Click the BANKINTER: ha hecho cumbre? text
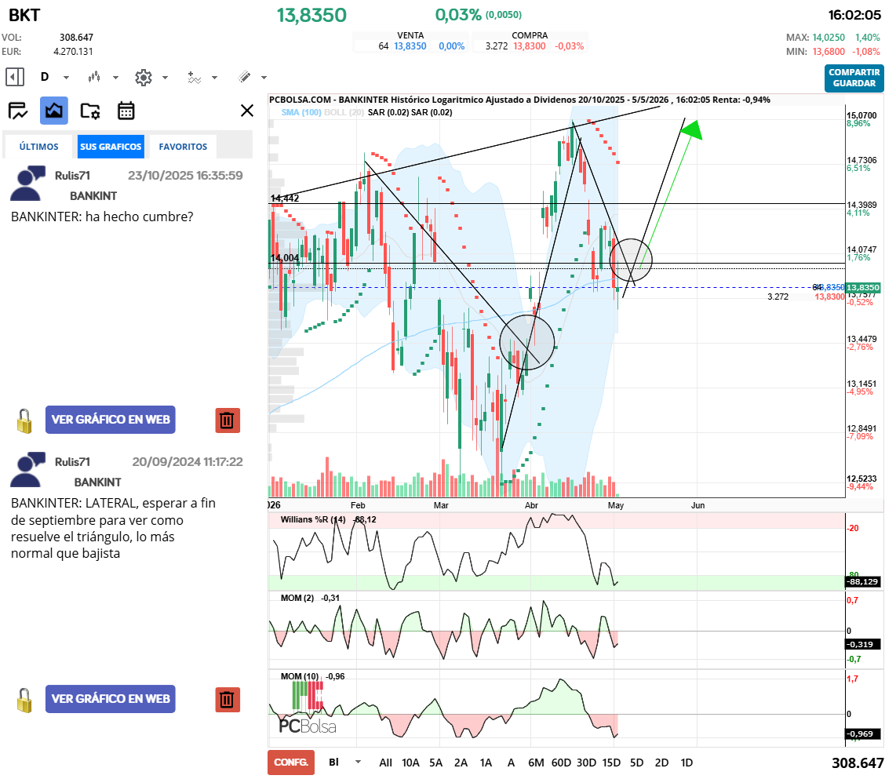 coord(102,217)
